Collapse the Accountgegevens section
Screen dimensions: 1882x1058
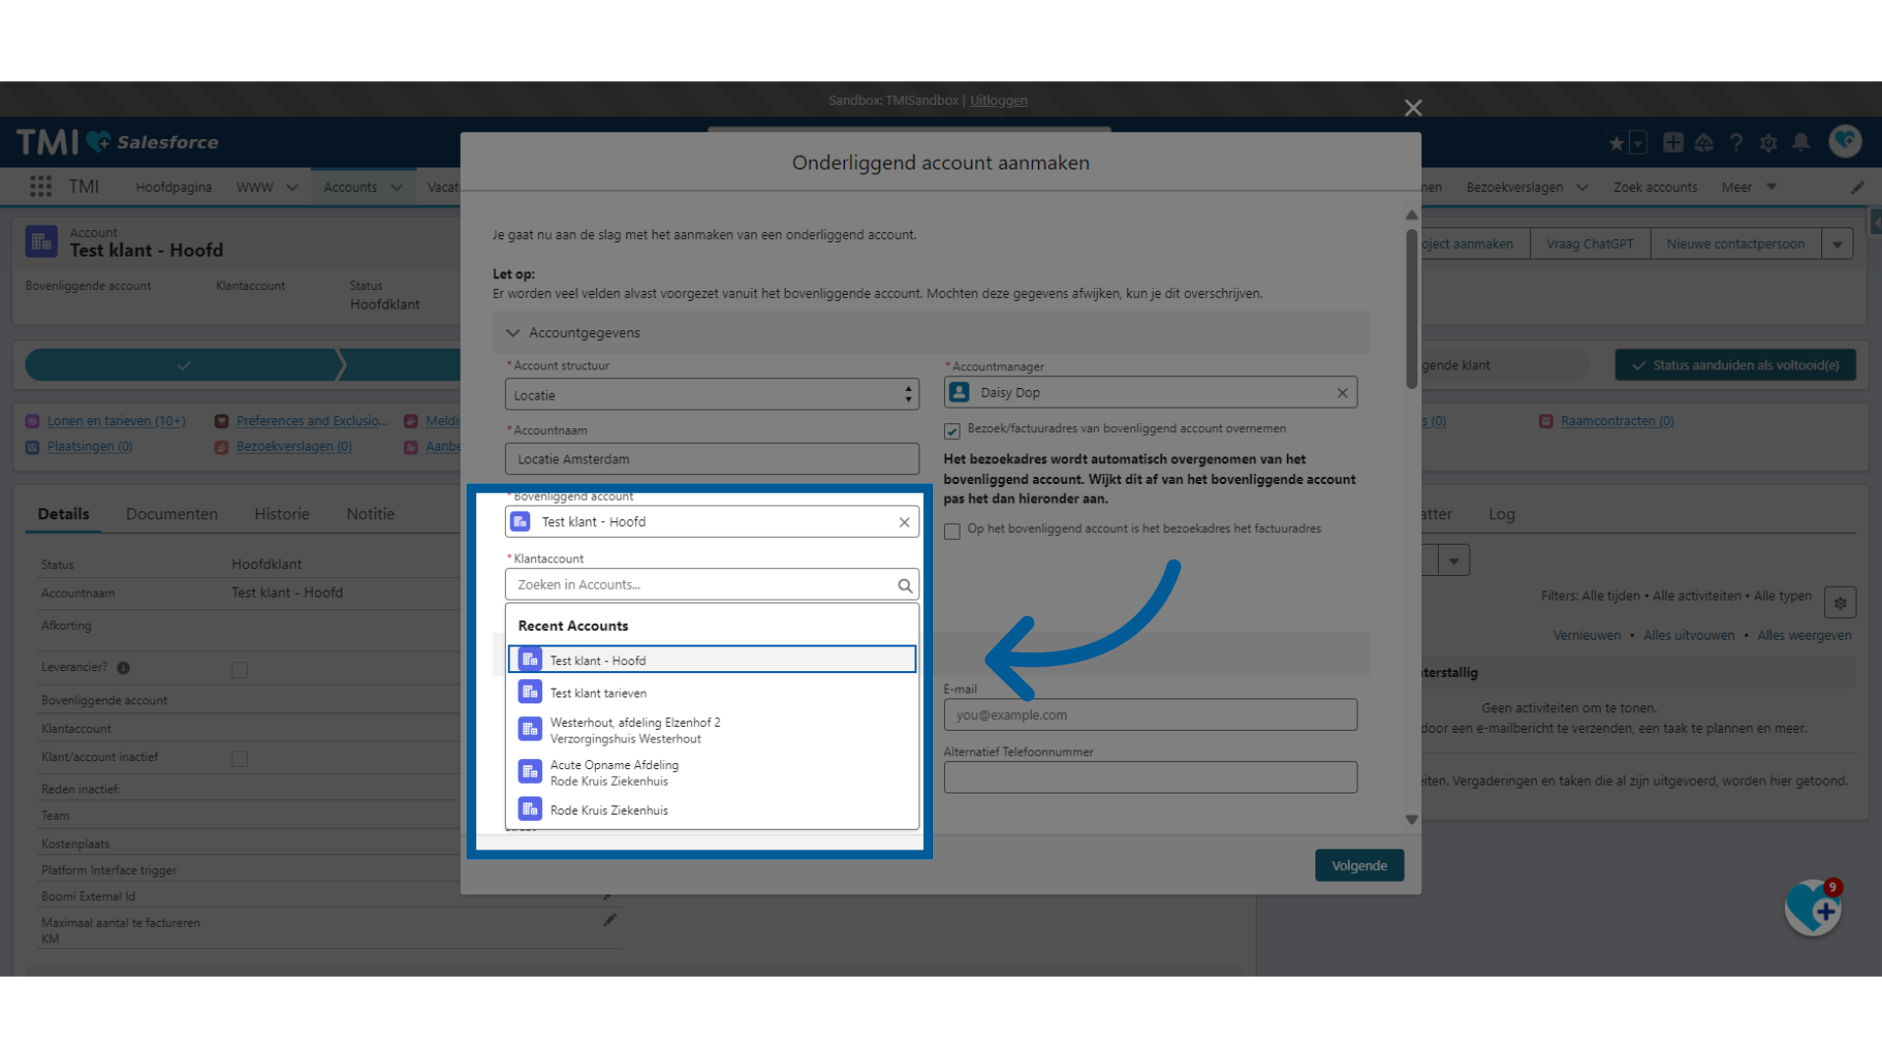click(x=513, y=333)
